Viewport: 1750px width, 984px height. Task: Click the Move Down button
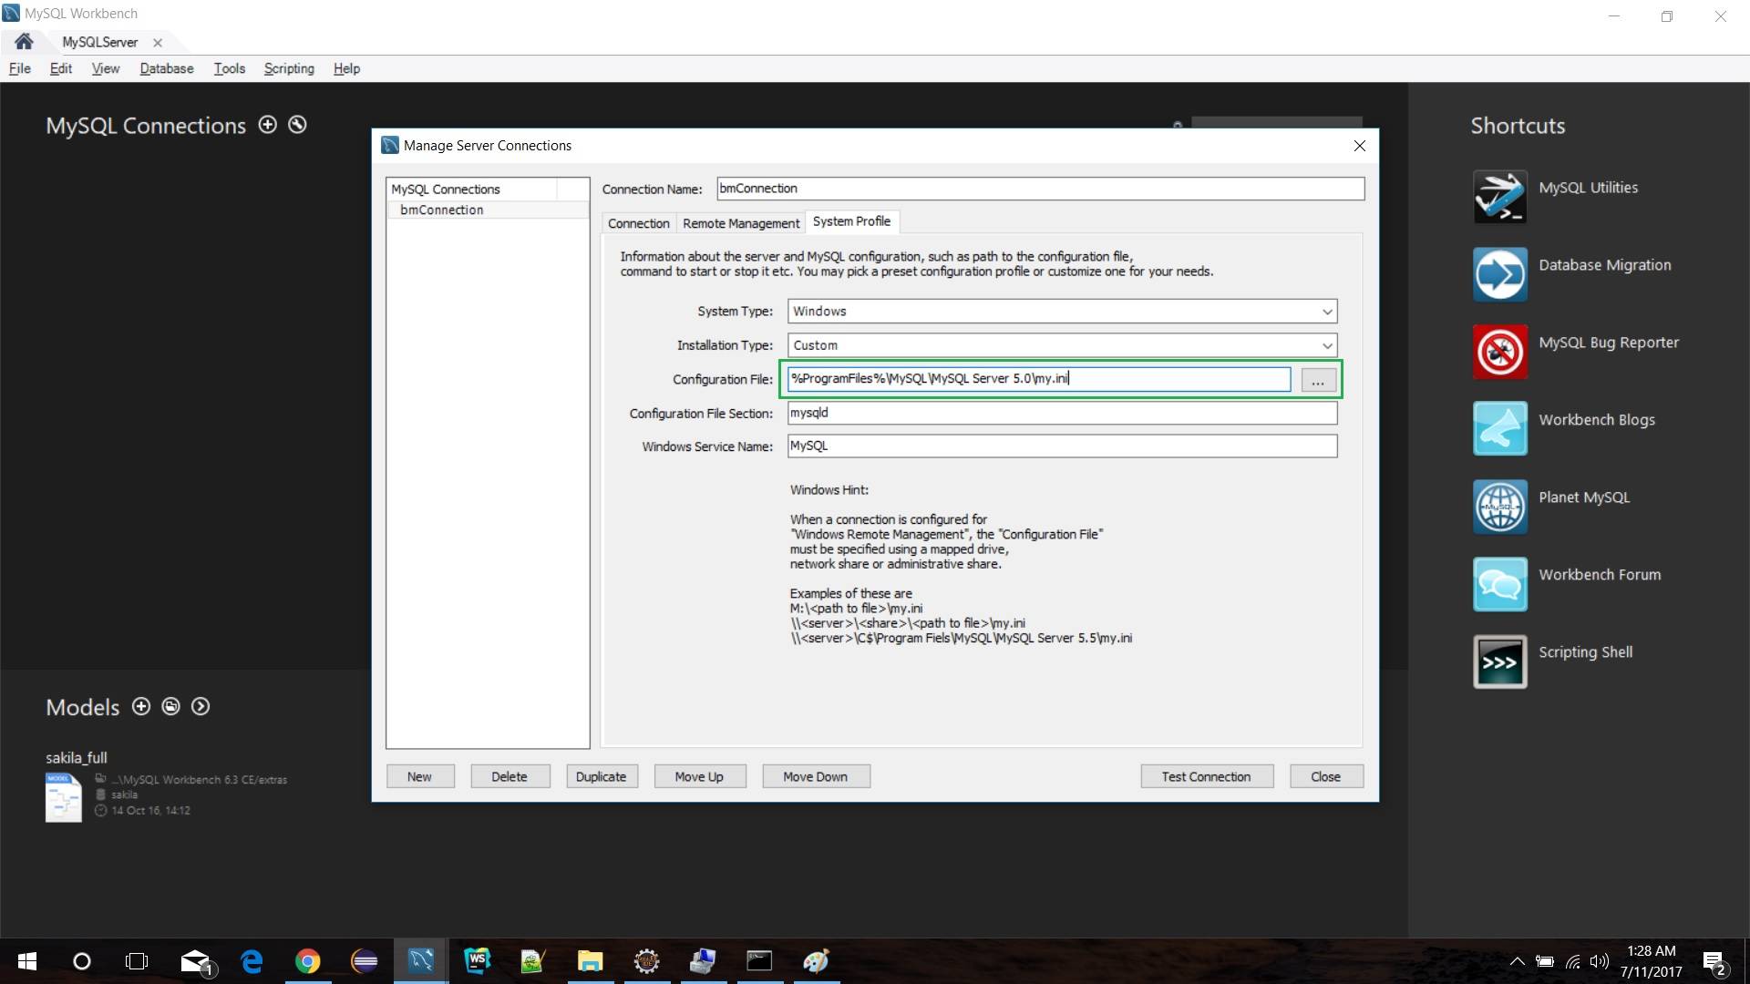point(815,776)
